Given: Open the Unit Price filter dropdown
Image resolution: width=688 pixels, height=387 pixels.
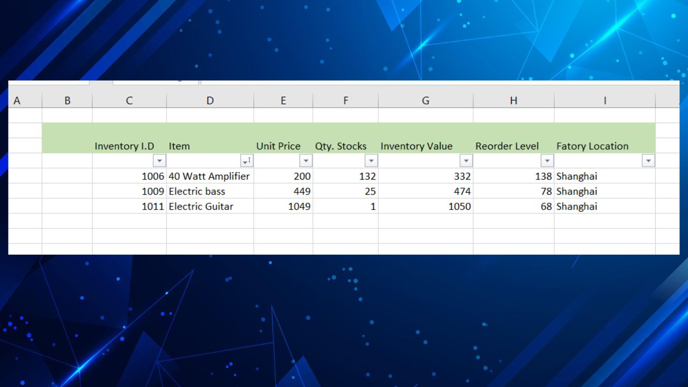Looking at the screenshot, I should [306, 161].
